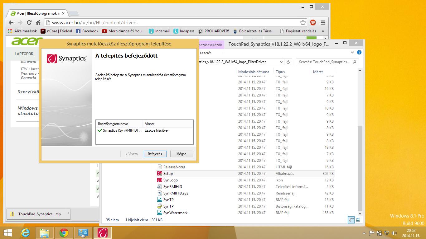Screen dimensions: 426x239
Task: Open downloaded TouchPad_Synaptics zip item
Action: 36,214
